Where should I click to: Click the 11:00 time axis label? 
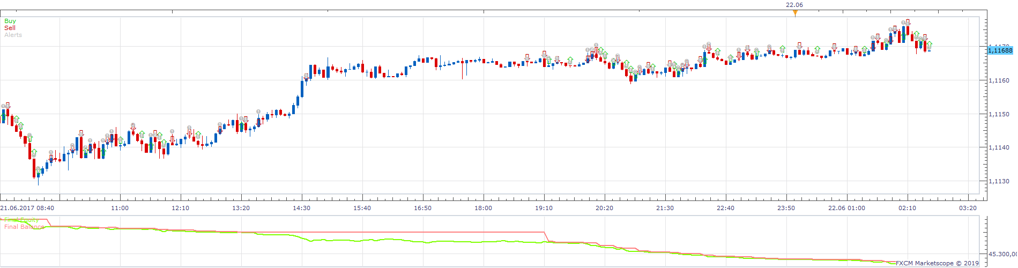click(x=120, y=208)
